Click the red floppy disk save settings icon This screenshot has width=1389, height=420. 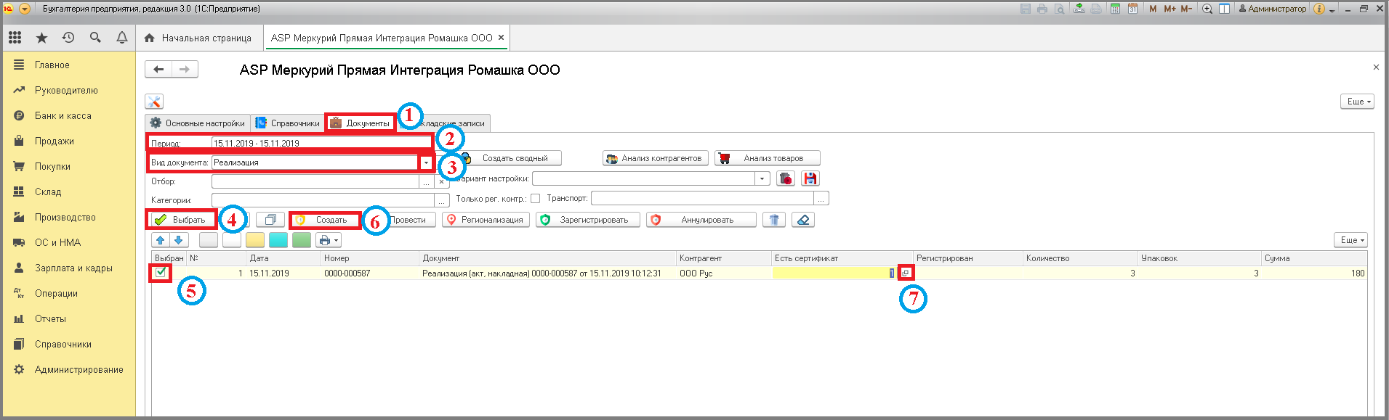[810, 178]
